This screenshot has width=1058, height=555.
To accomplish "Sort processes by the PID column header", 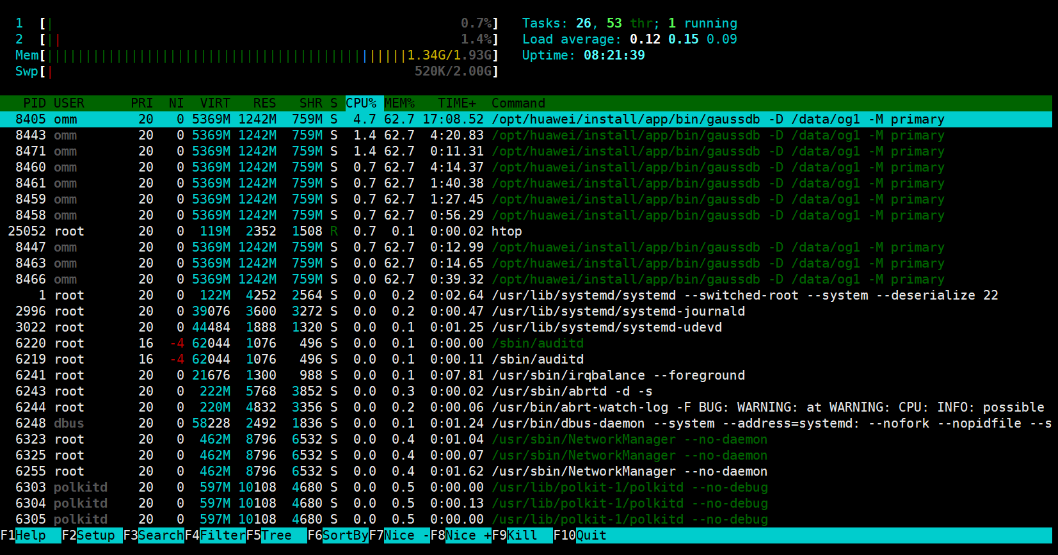I will 35,103.
